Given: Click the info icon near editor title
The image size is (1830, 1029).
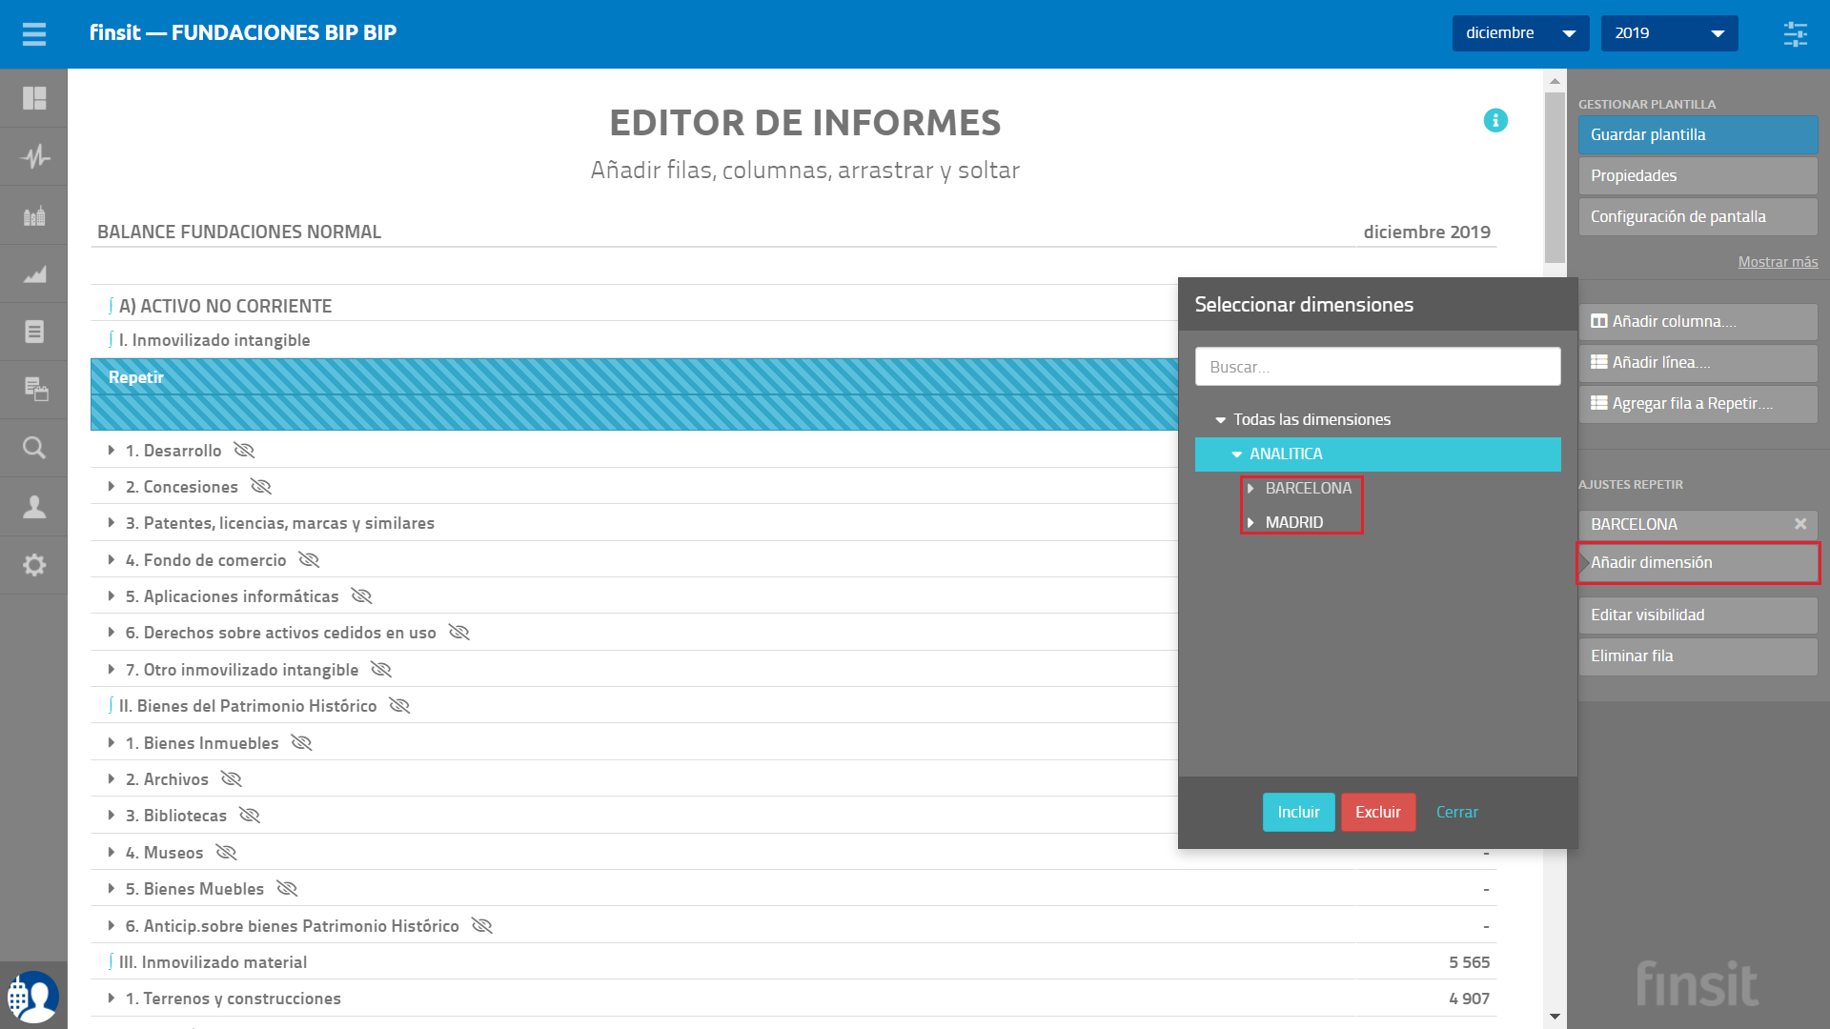Looking at the screenshot, I should click(x=1495, y=120).
